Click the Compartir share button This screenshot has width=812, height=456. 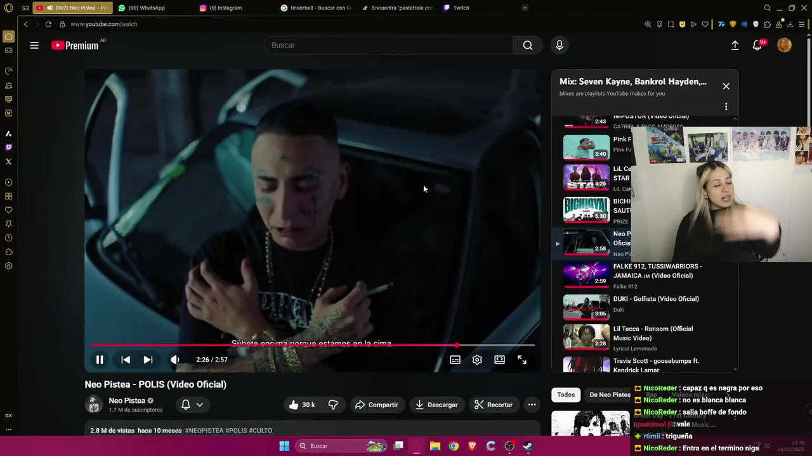point(376,405)
